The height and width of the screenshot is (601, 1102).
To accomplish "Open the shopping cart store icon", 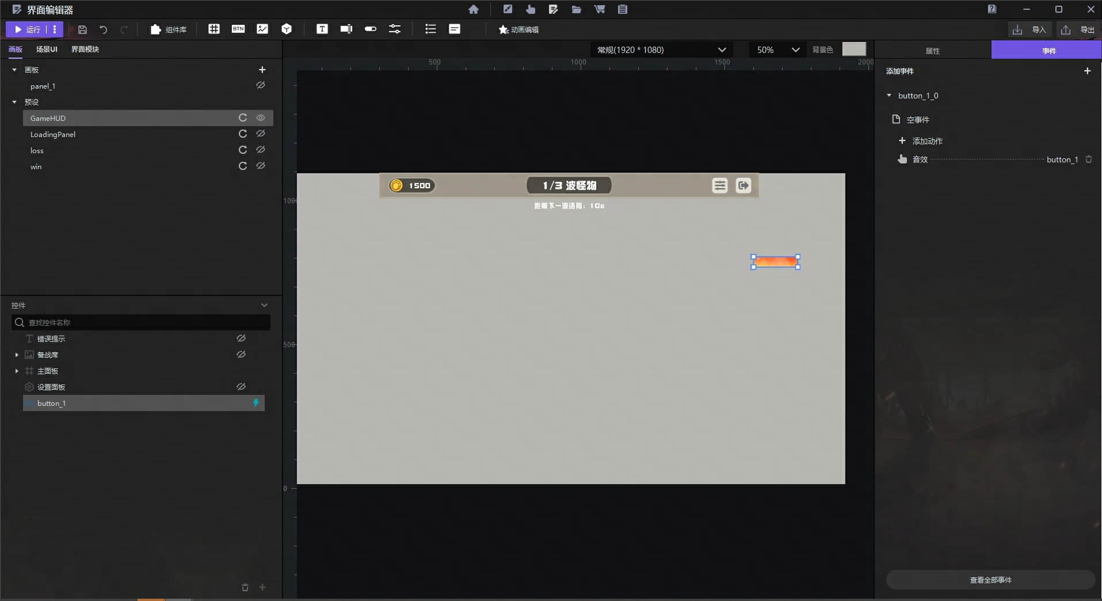I will pos(600,9).
